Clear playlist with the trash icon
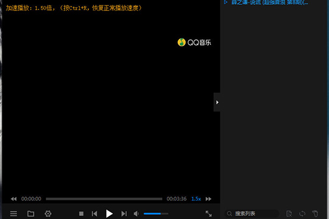Screen dimensions: 329x219 315,214
